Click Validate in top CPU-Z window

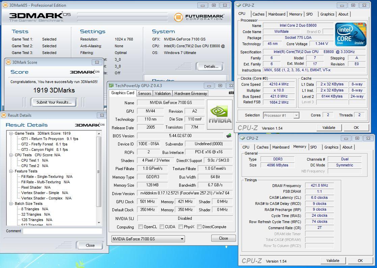(x=329, y=128)
